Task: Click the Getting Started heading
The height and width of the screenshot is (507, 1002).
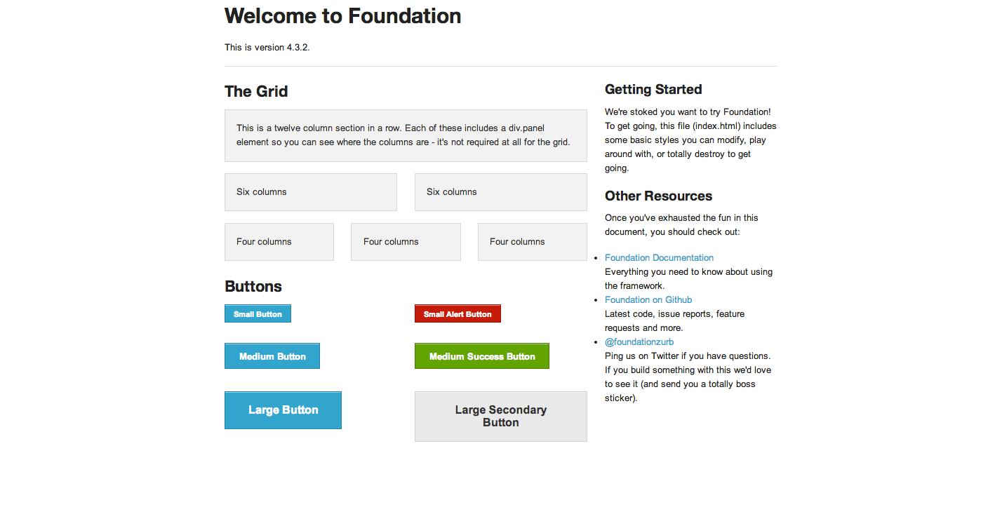Action: point(653,89)
